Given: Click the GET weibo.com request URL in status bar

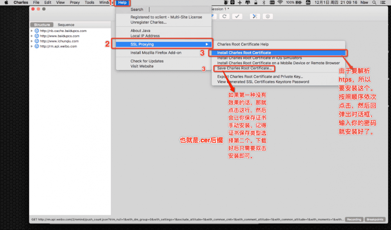Looking at the screenshot, I should [117, 219].
